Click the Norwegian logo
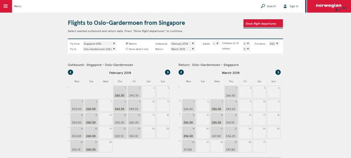351x158 pixels. pos(329,6)
